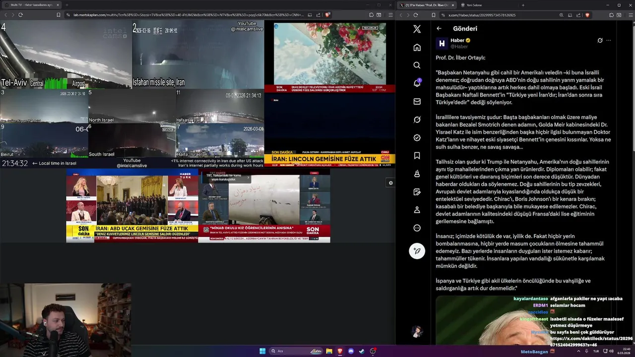Open Bookmarks in X sidebar
This screenshot has height=357, width=635.
click(x=417, y=156)
